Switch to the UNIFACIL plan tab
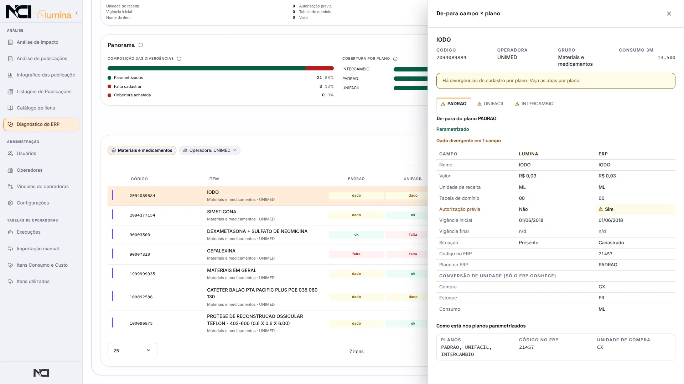Viewport: 684px width, 384px height. (x=491, y=104)
